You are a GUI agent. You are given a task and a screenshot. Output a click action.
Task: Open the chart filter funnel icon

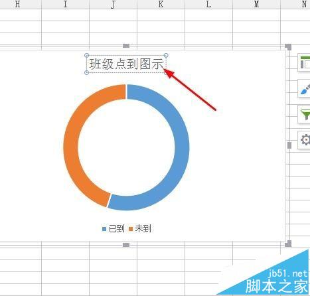(304, 114)
